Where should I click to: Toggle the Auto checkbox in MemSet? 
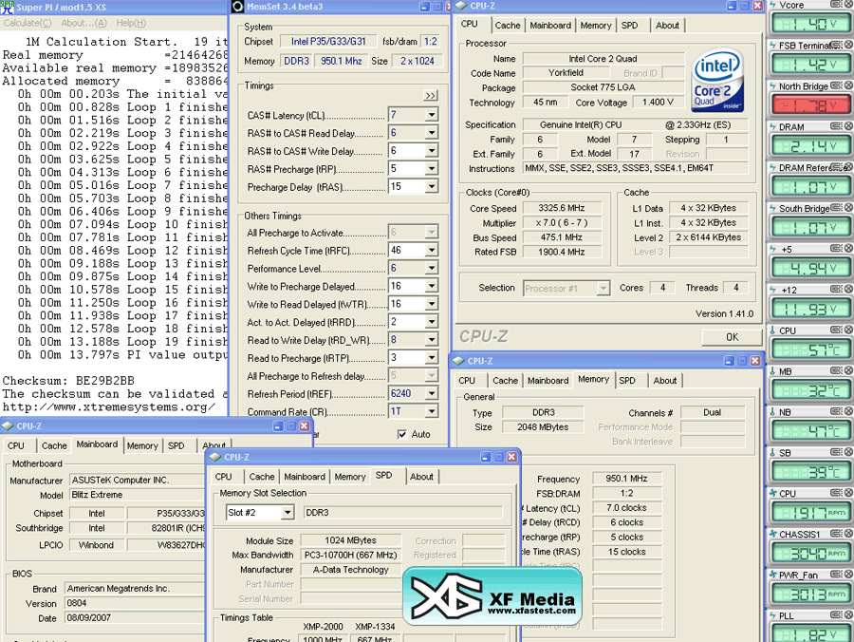pyautogui.click(x=402, y=434)
